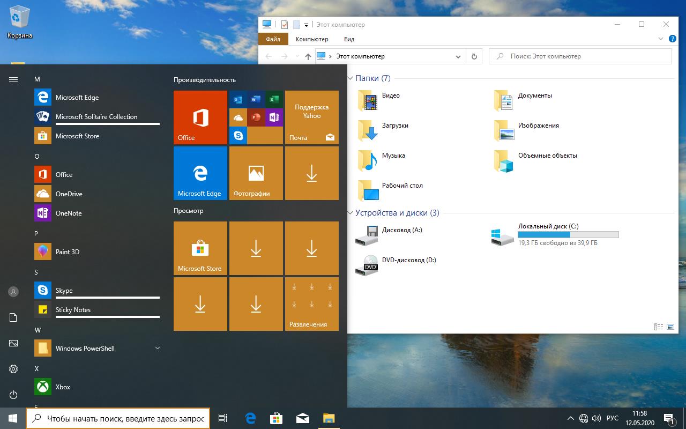Click the Refresh button in Explorer
The image size is (686, 429).
point(474,56)
